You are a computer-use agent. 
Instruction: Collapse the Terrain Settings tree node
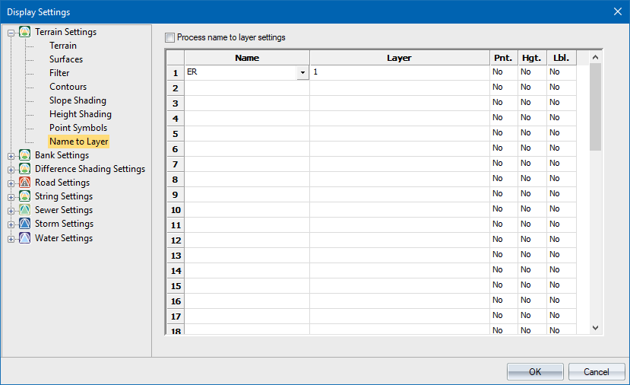click(x=11, y=32)
